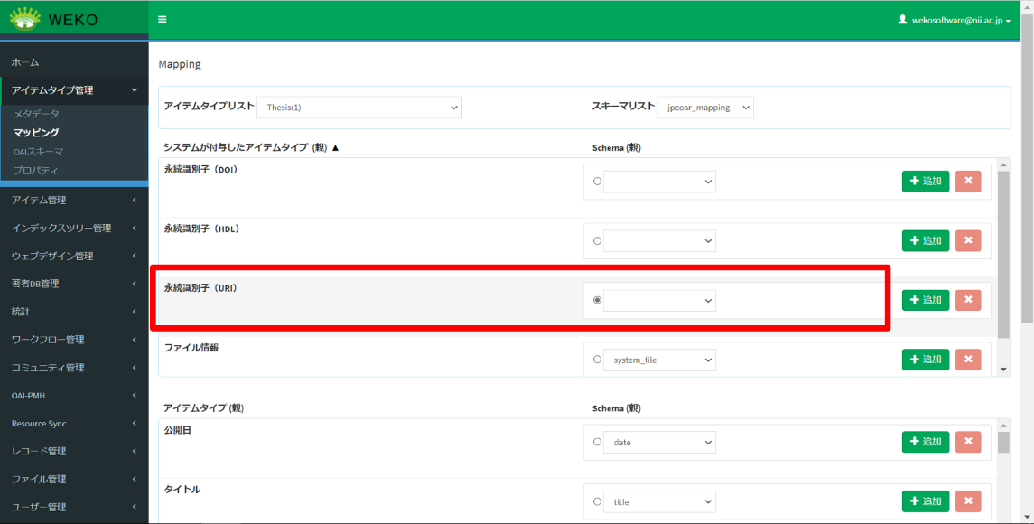Expand ワークフロー管理 sidebar section

click(74, 340)
